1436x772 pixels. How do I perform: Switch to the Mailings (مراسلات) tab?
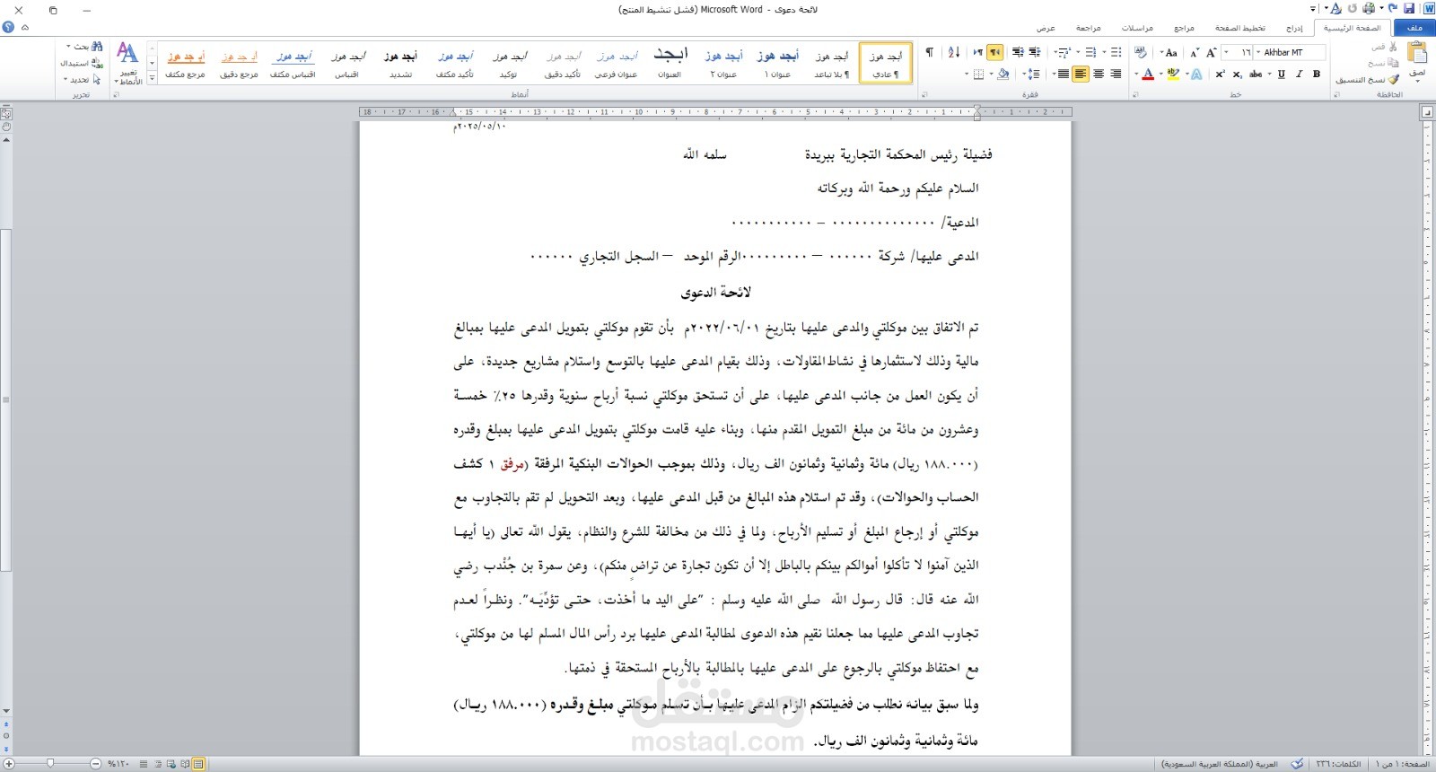1137,28
